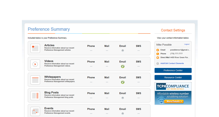Click the Articles category icon
The height and width of the screenshot is (117, 219).
(35, 48)
